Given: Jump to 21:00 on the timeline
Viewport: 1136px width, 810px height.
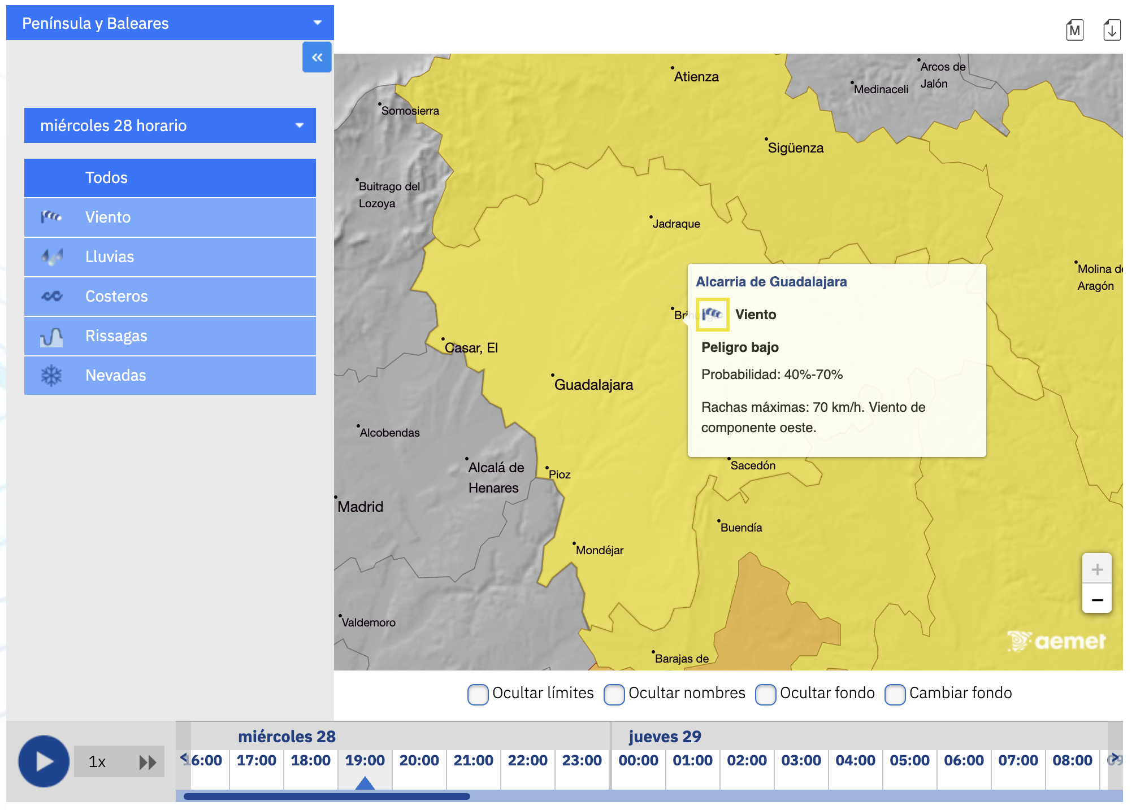Looking at the screenshot, I should coord(473,761).
